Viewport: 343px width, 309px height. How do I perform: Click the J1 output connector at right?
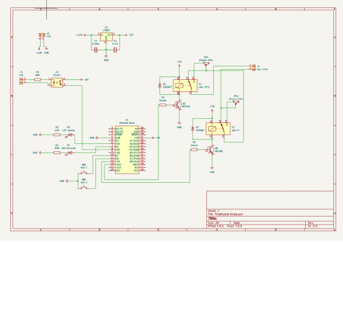click(x=254, y=67)
